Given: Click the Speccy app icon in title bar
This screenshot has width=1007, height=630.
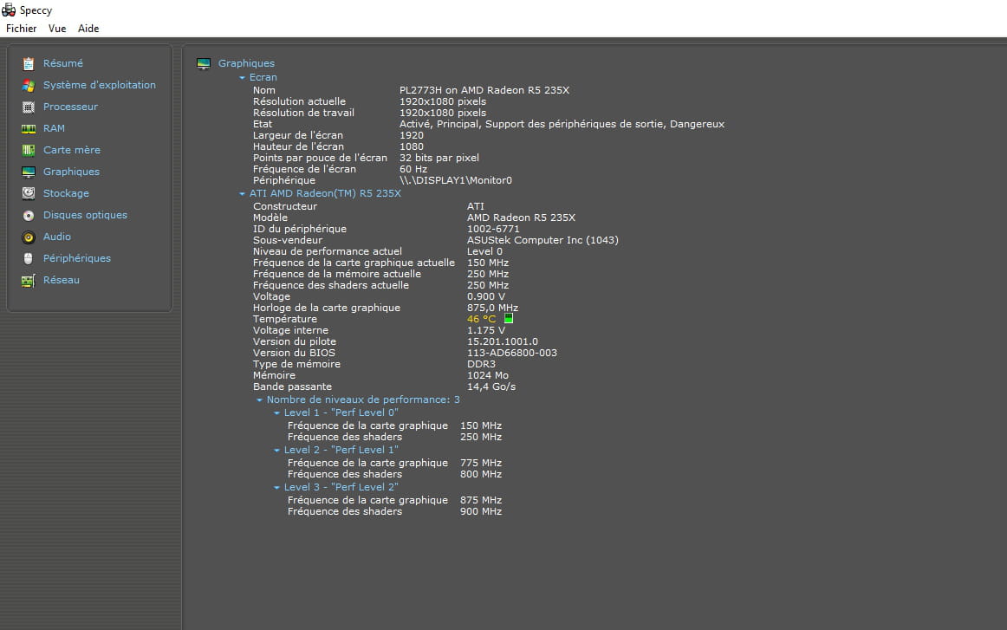Looking at the screenshot, I should pyautogui.click(x=9, y=10).
